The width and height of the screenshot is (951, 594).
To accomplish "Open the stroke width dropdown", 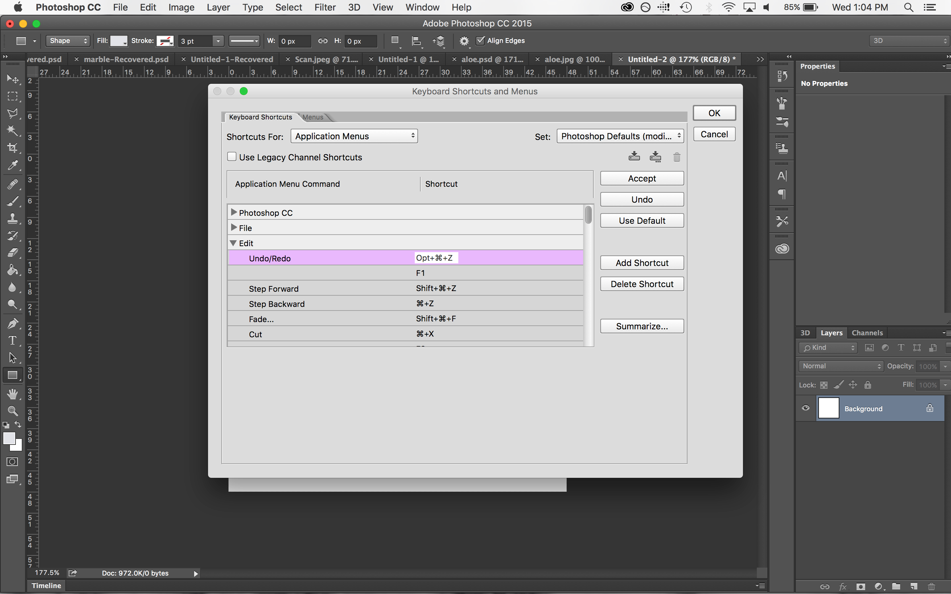I will tap(218, 41).
